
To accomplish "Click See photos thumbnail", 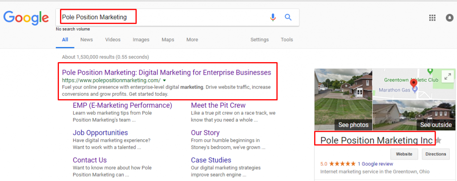I will (x=343, y=100).
